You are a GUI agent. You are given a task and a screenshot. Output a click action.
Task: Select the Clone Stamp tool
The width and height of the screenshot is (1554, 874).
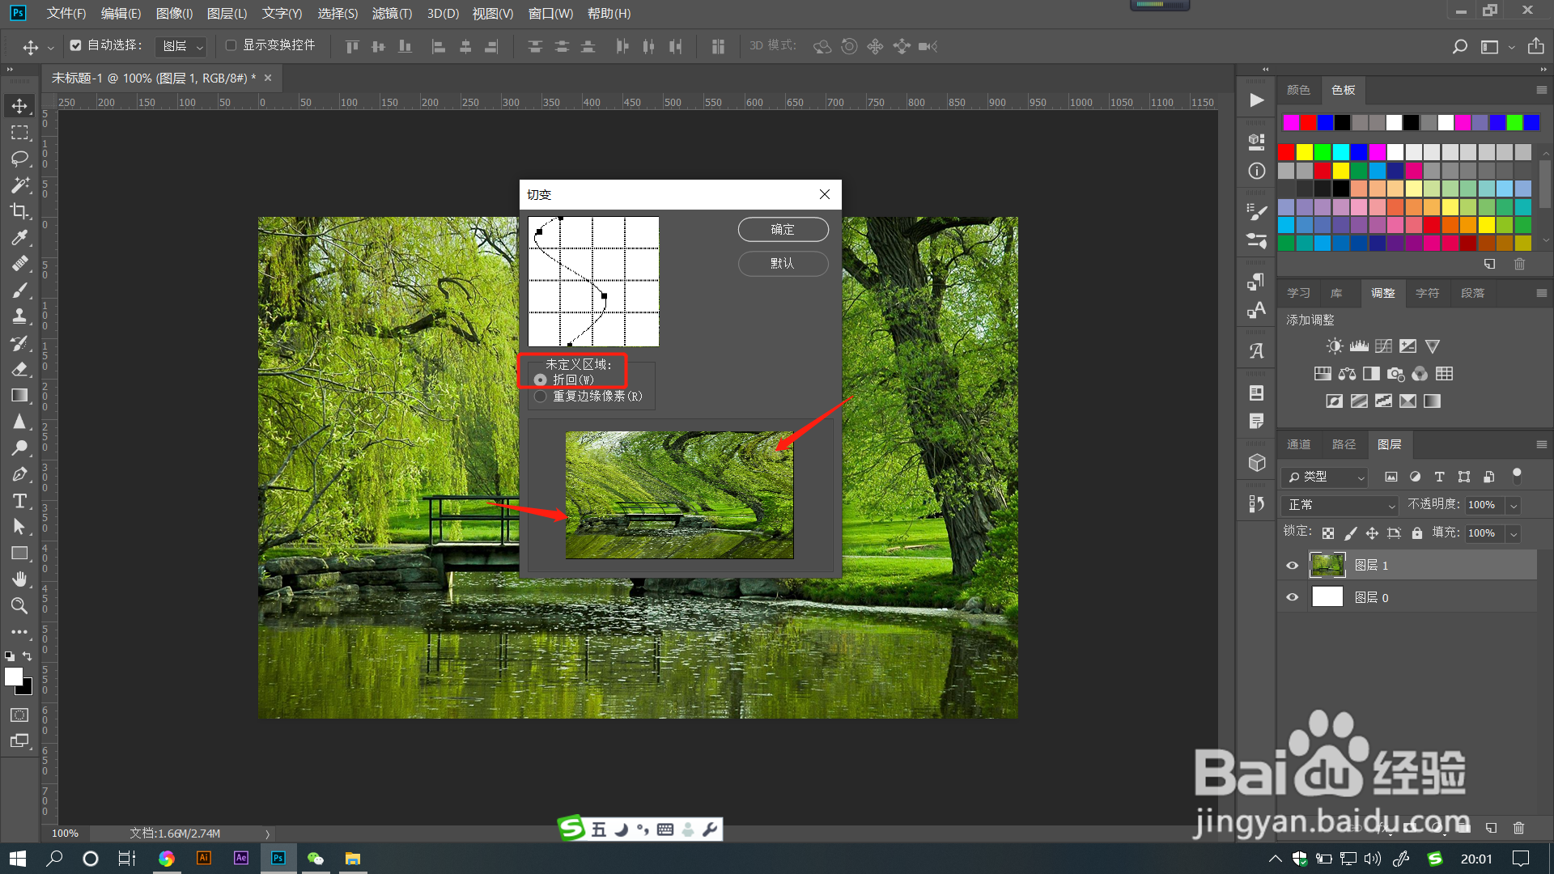coord(19,316)
